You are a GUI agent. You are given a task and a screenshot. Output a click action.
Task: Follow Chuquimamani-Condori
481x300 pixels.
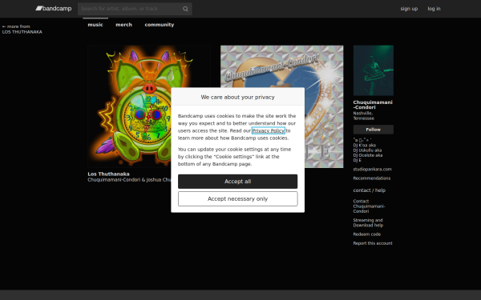(374, 130)
